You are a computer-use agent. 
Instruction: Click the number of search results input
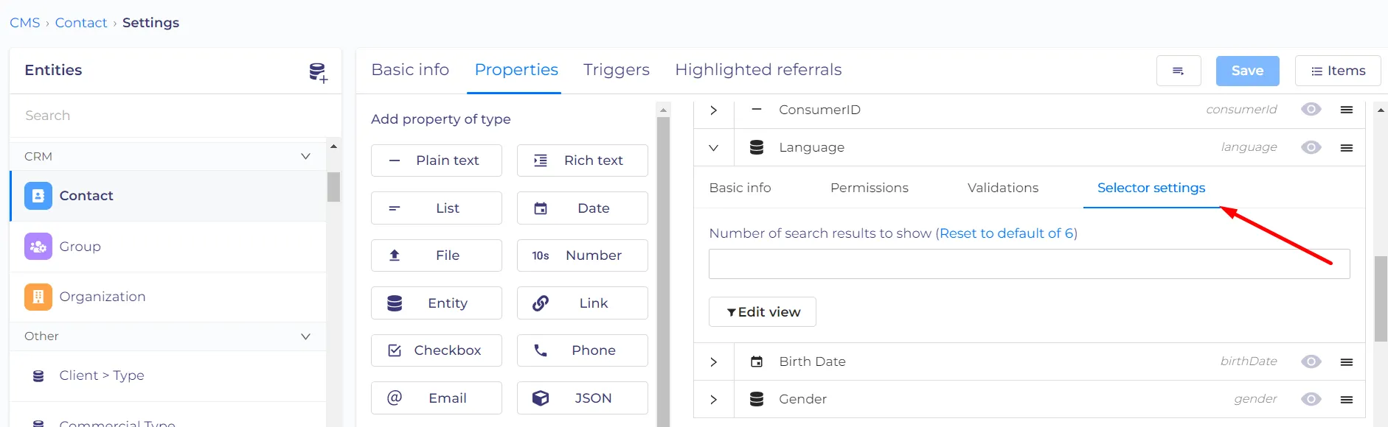click(x=1030, y=264)
